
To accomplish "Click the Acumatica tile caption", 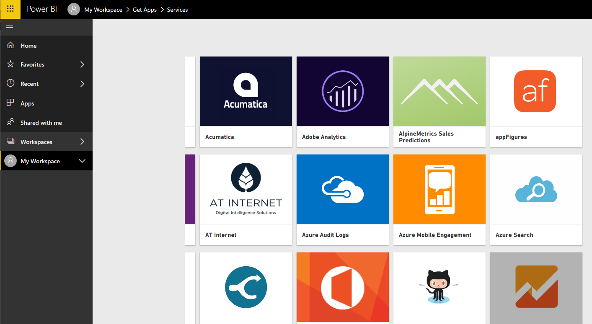I will point(220,137).
